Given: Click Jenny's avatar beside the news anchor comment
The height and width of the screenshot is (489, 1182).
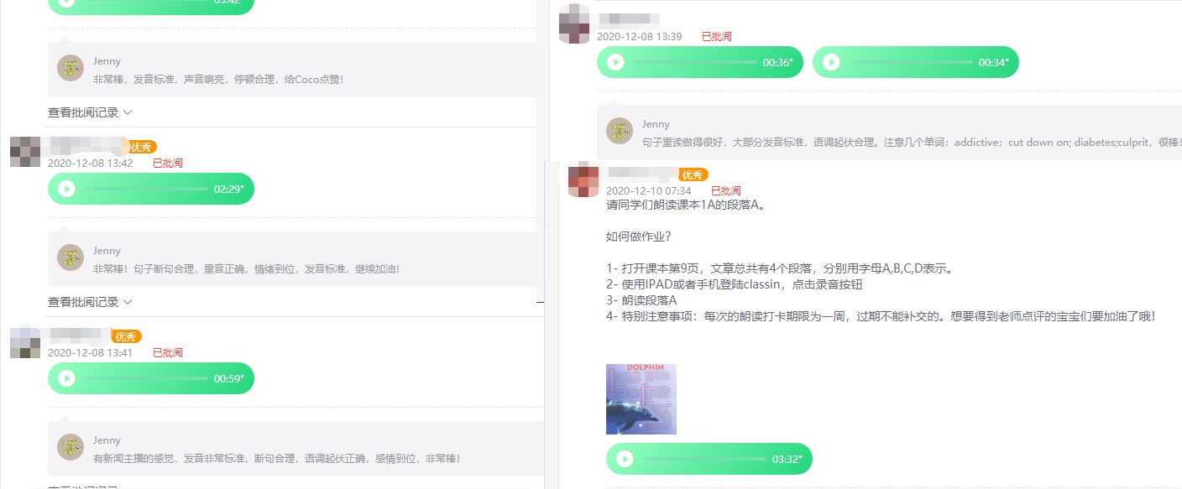Looking at the screenshot, I should [71, 447].
